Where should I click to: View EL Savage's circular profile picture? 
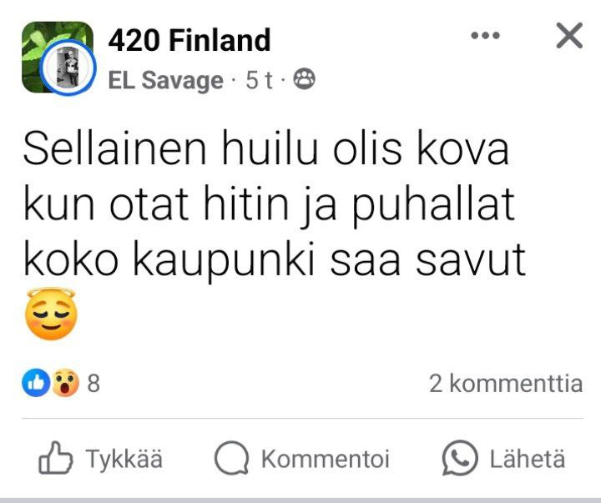[68, 67]
